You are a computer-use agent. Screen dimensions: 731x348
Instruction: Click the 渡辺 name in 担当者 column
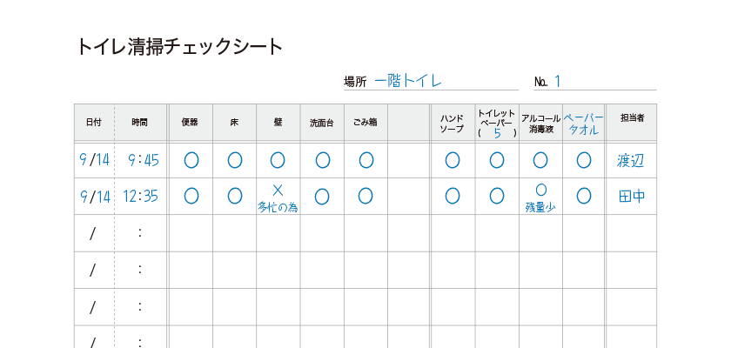pos(631,160)
